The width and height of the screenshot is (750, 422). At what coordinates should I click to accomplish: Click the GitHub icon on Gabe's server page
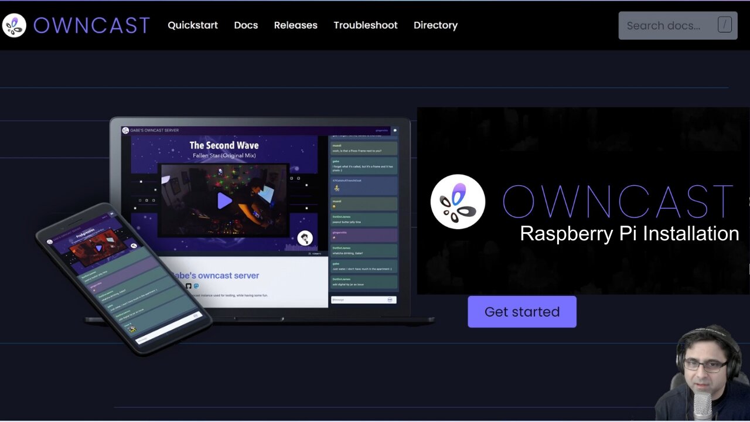tap(189, 285)
